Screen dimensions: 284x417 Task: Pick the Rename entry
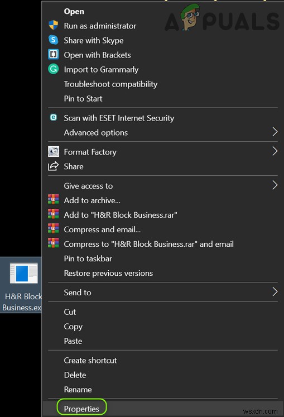pos(78,389)
